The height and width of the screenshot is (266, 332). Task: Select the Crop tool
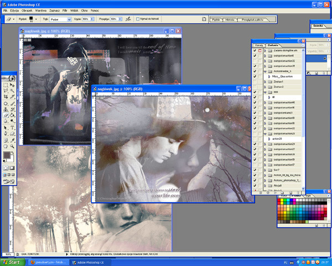click(6, 97)
